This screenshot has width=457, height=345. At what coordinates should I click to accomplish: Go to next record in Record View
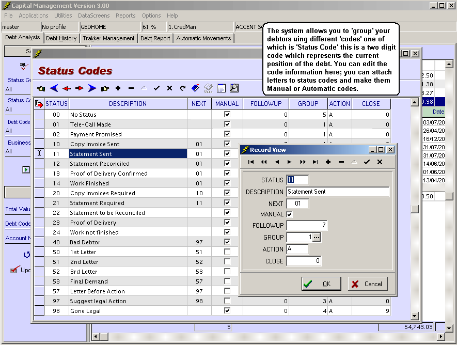pyautogui.click(x=289, y=162)
